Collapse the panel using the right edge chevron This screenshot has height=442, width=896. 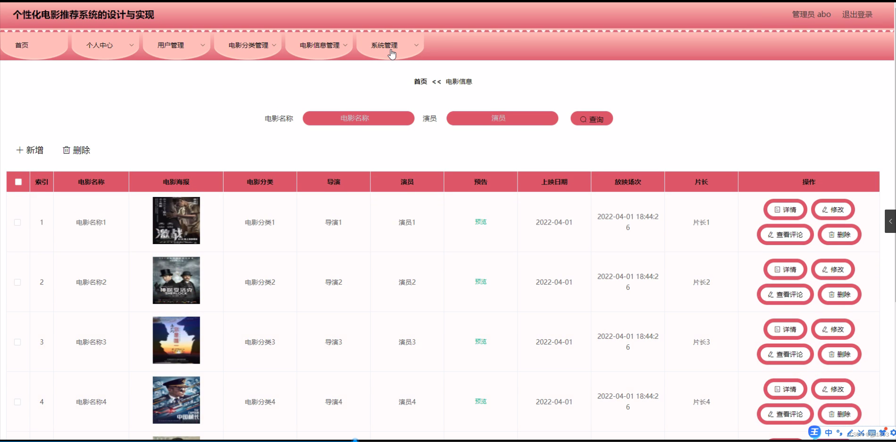890,221
